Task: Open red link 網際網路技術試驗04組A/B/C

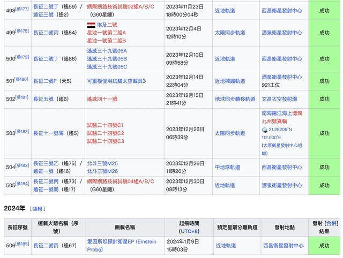Action: [121, 181]
